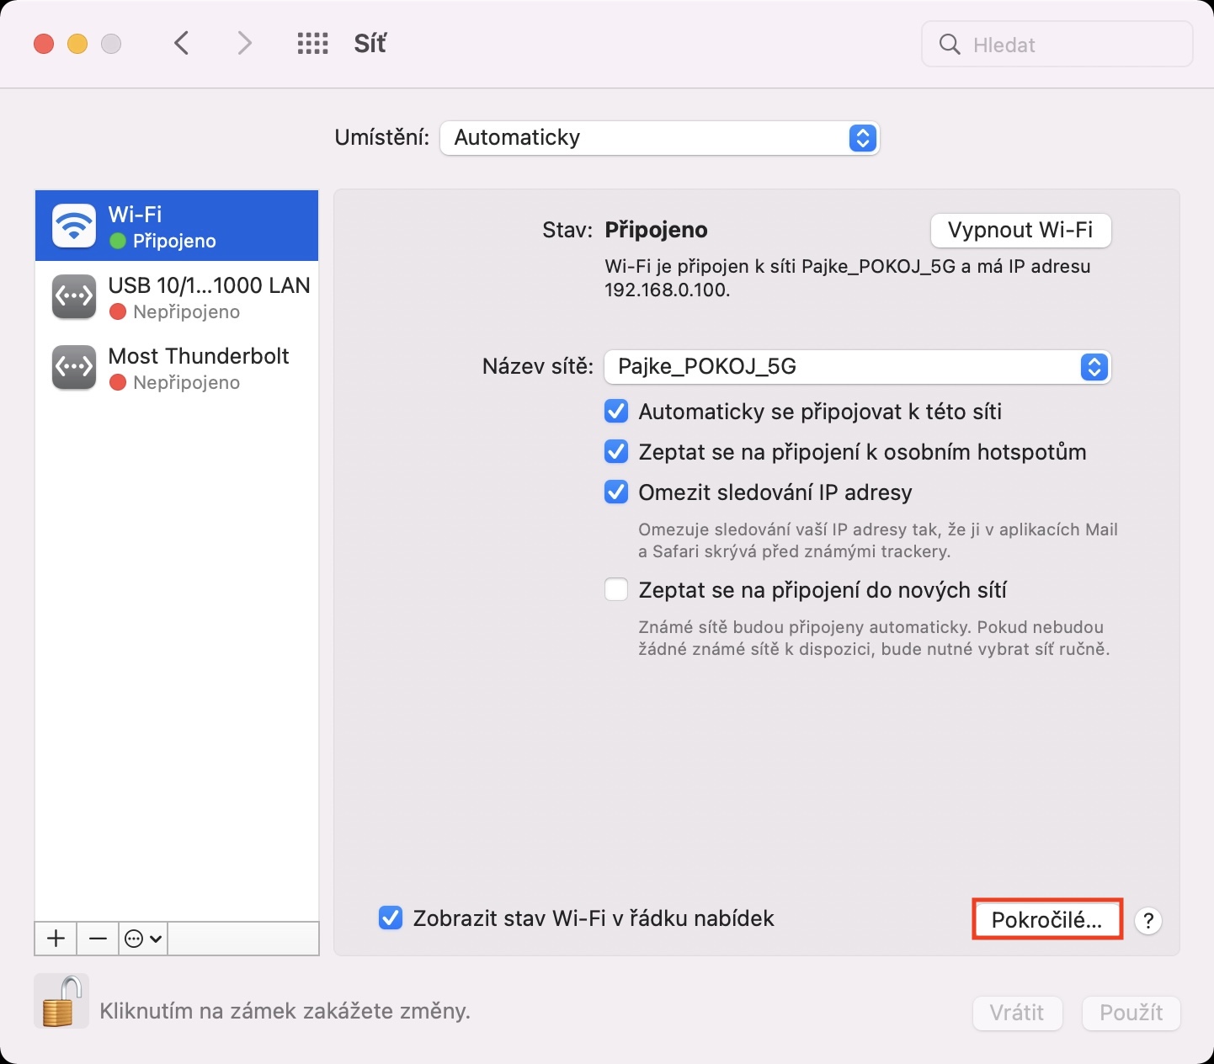Open help with the question mark button
The image size is (1214, 1064).
pyautogui.click(x=1148, y=921)
